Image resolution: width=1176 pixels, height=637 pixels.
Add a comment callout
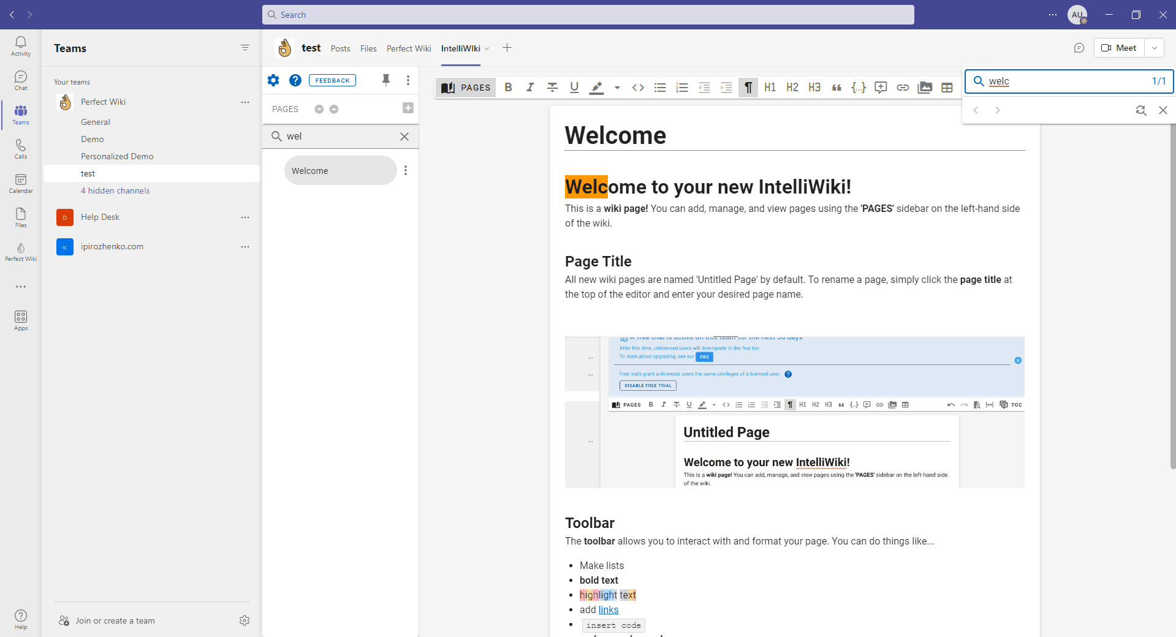(881, 88)
